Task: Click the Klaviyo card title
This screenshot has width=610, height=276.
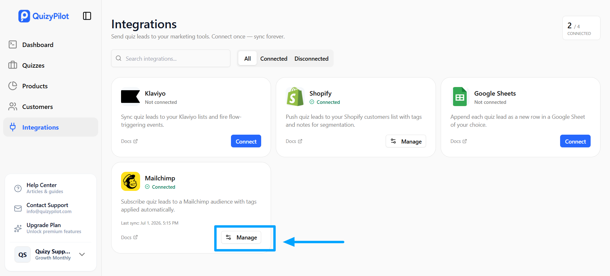Action: point(155,93)
